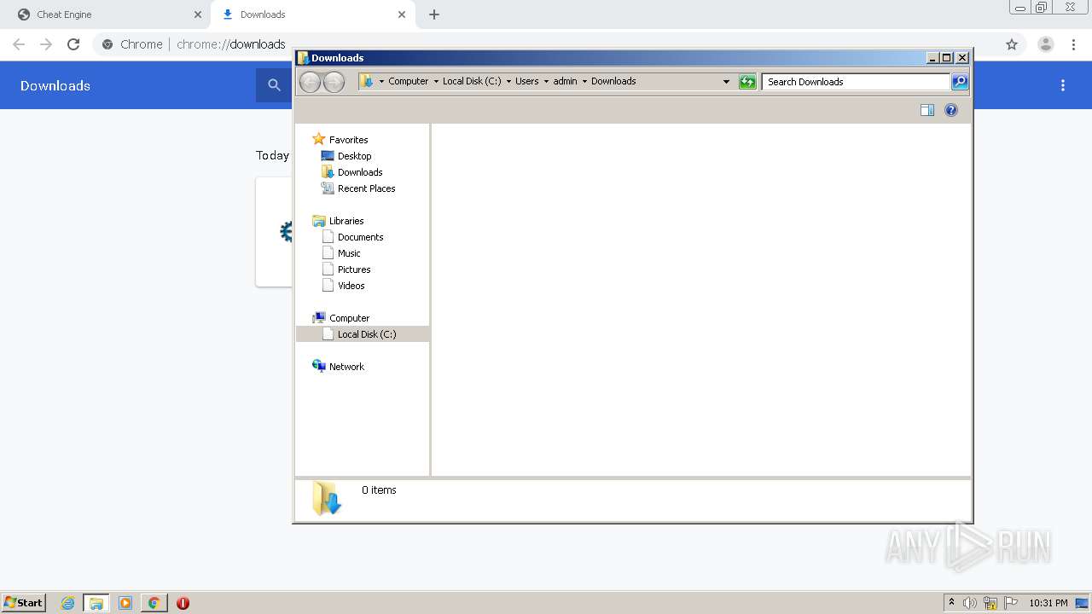The height and width of the screenshot is (614, 1092).
Task: Open volume control in system tray
Action: click(970, 603)
